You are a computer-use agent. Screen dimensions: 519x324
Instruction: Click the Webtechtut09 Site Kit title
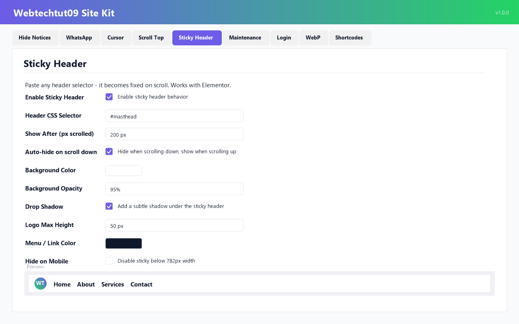pyautogui.click(x=64, y=13)
